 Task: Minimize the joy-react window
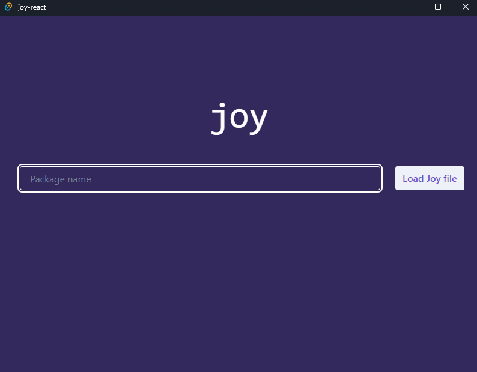pos(411,7)
